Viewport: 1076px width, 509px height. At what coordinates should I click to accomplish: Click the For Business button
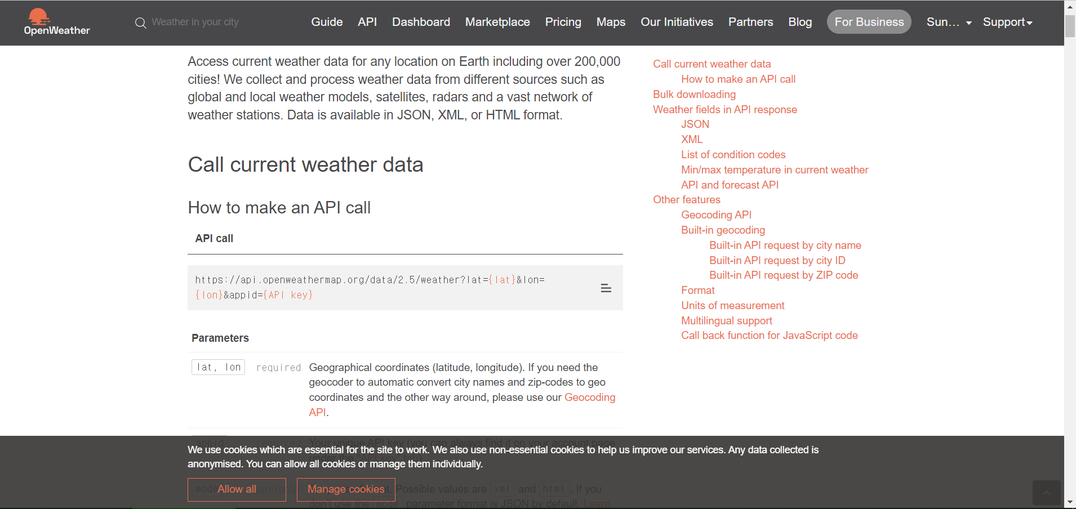pos(869,22)
